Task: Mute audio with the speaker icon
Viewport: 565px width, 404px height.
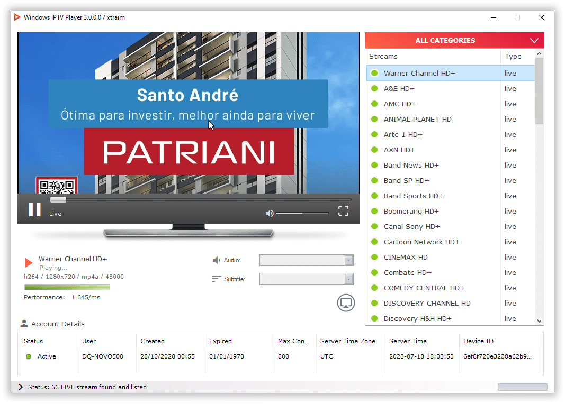Action: 270,213
